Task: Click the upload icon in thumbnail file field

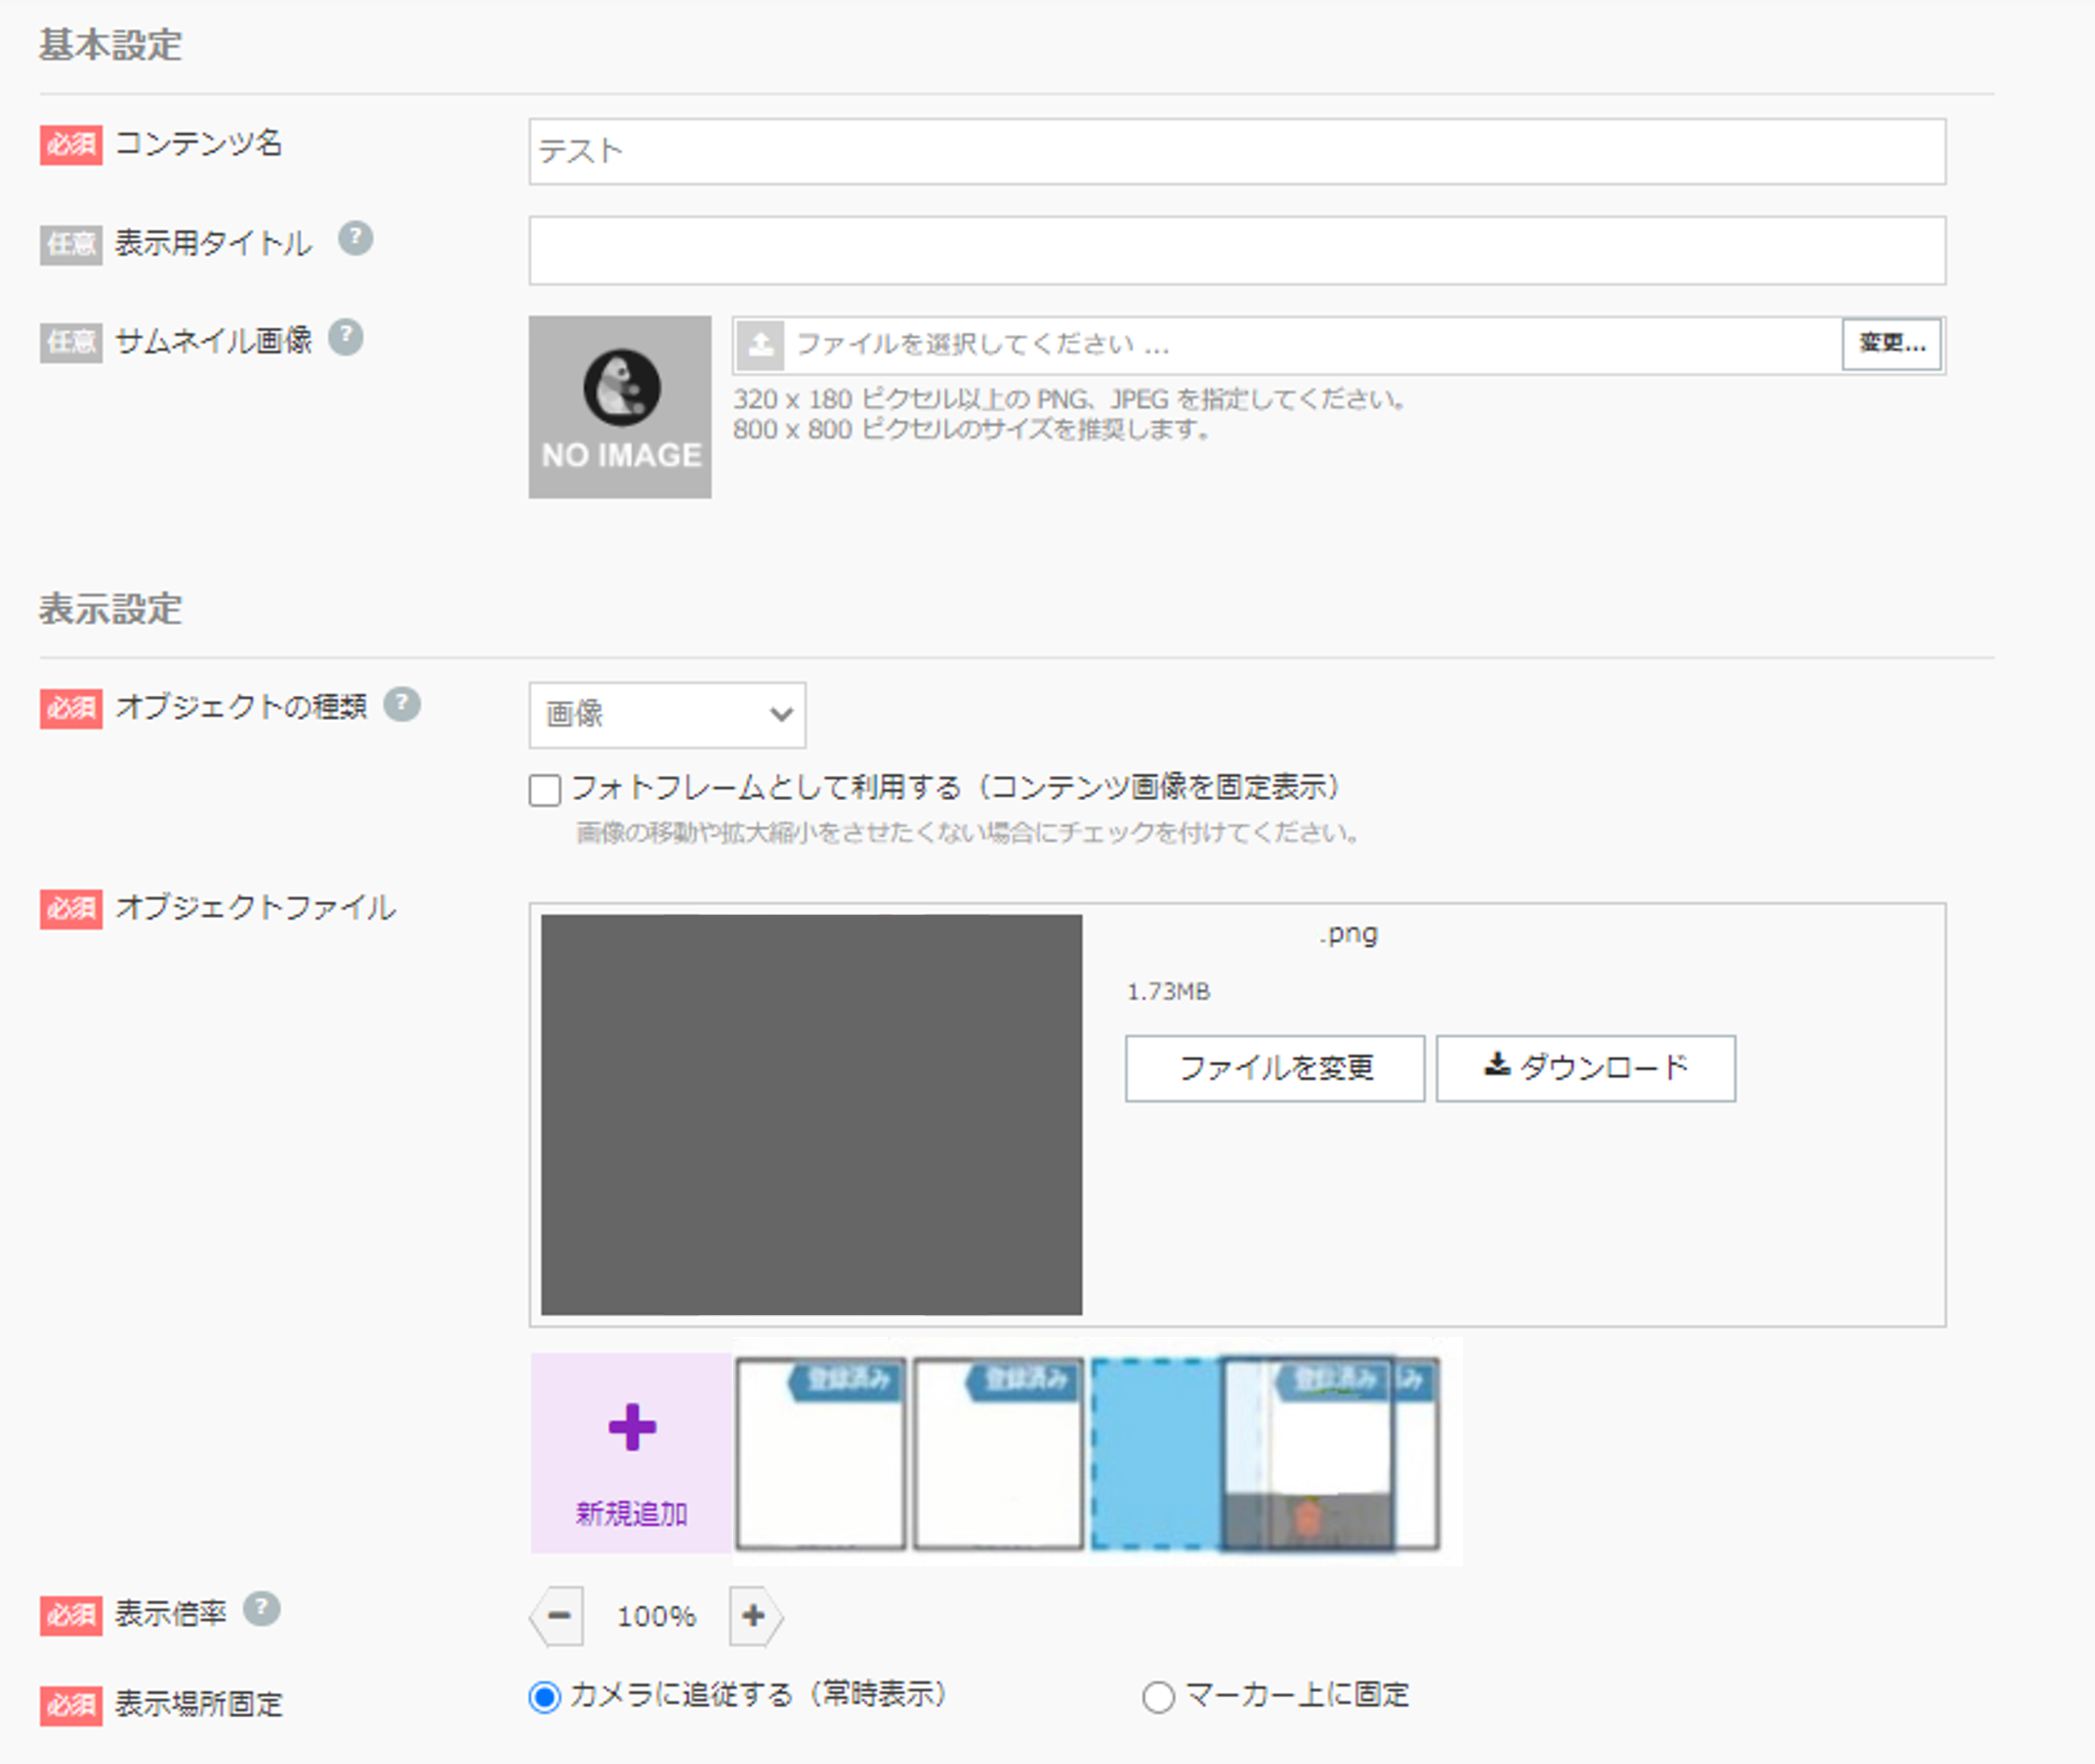Action: (760, 345)
